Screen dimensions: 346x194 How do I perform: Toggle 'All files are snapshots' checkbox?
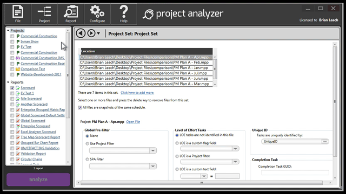(79, 108)
